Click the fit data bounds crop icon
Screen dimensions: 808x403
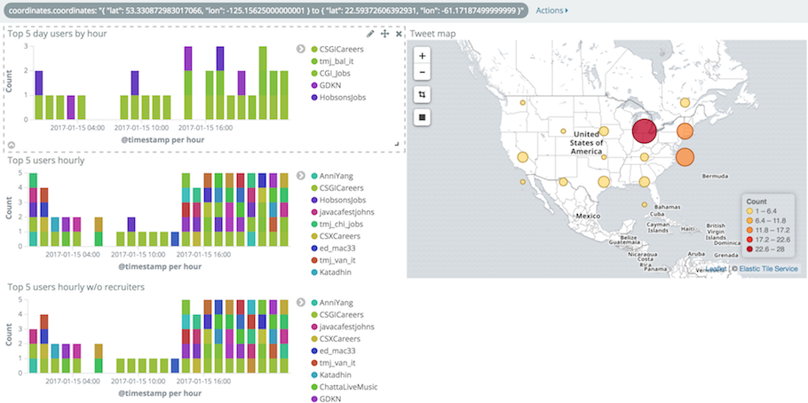pyautogui.click(x=422, y=94)
